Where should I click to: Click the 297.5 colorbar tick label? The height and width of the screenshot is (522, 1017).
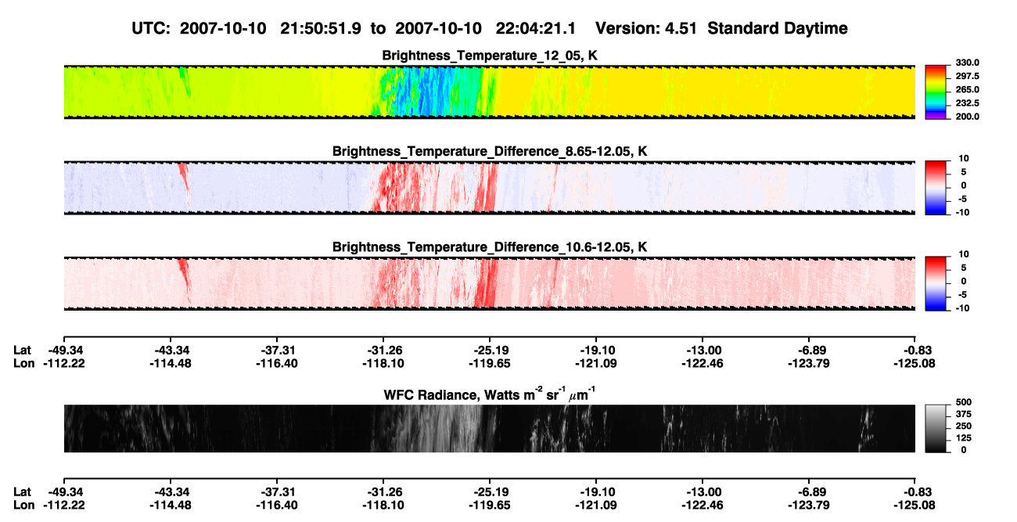tap(967, 77)
